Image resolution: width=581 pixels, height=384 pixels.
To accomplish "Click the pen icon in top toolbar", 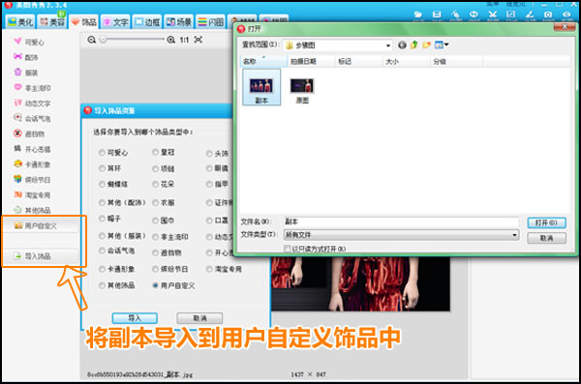I will 529,15.
